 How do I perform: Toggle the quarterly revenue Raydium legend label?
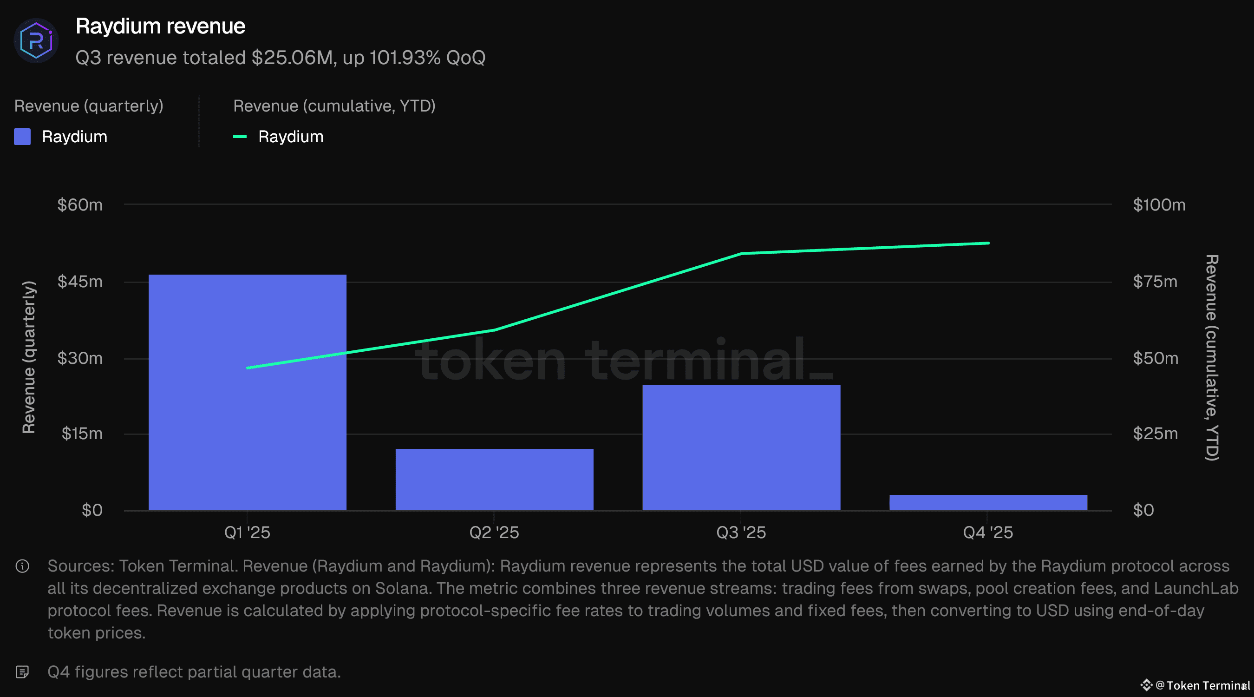pyautogui.click(x=74, y=137)
